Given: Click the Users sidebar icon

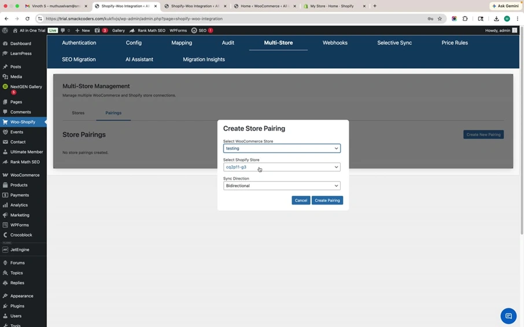Looking at the screenshot, I should pos(5,316).
